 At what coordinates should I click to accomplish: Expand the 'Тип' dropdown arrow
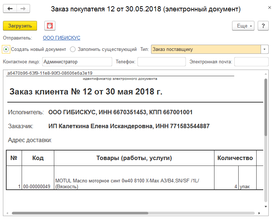(265, 49)
